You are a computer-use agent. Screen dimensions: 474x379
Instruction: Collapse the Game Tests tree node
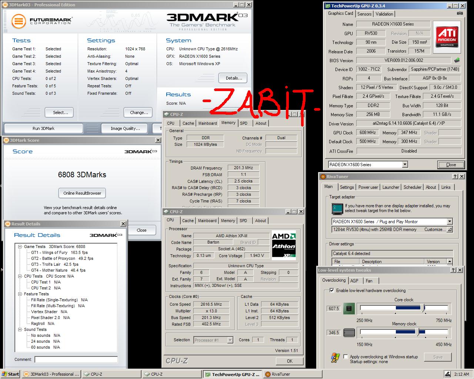pos(20,246)
